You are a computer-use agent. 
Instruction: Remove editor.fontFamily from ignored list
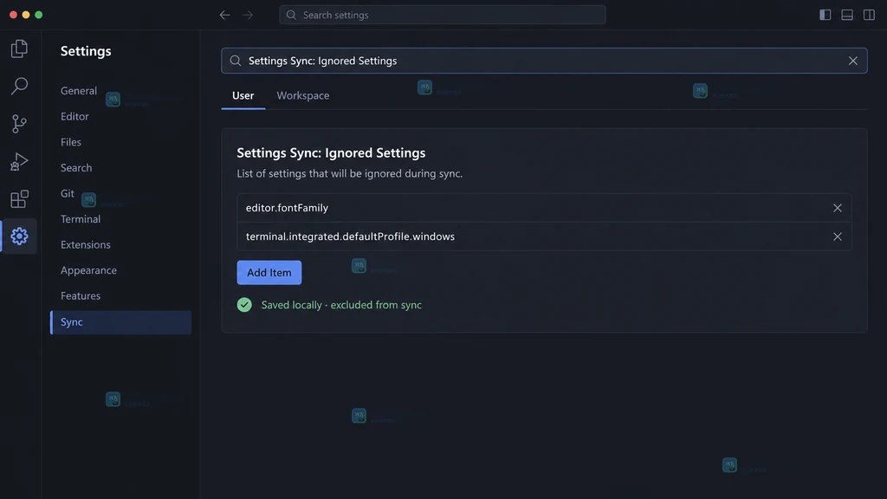838,208
